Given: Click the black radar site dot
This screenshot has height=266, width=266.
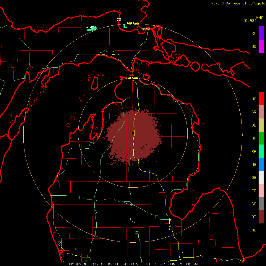Looking at the screenshot, I should pos(133,133).
